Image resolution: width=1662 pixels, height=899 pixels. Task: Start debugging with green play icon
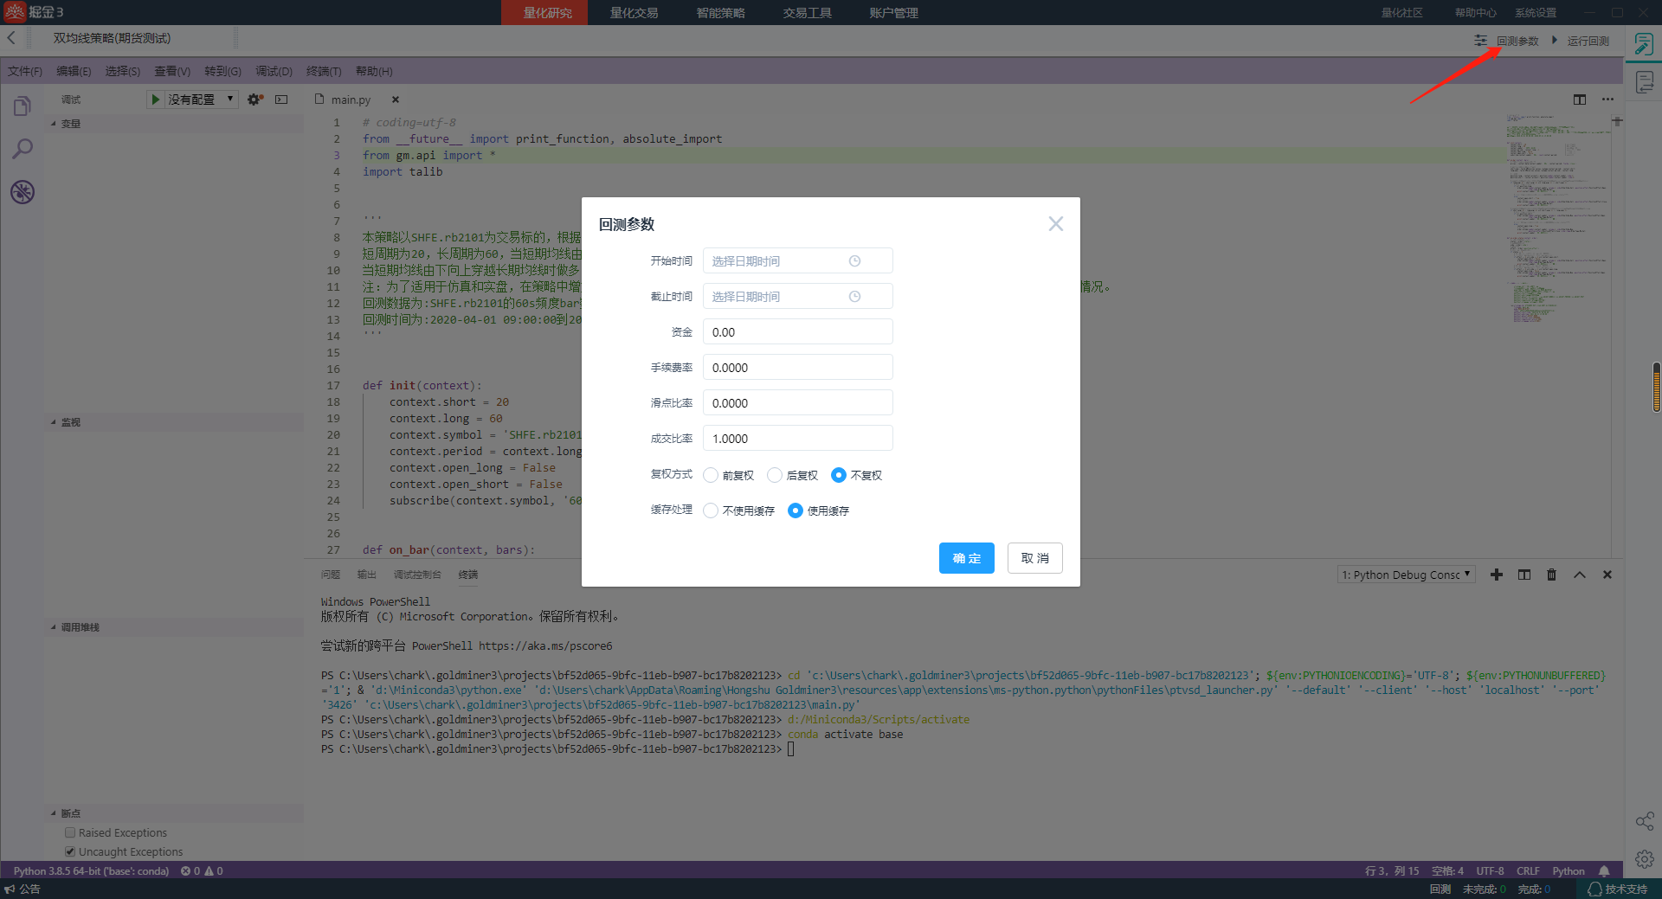tap(156, 100)
